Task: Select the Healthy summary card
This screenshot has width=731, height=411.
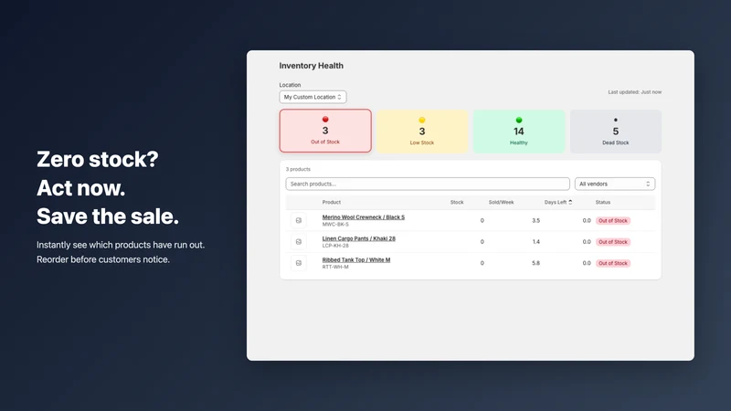Action: click(519, 132)
